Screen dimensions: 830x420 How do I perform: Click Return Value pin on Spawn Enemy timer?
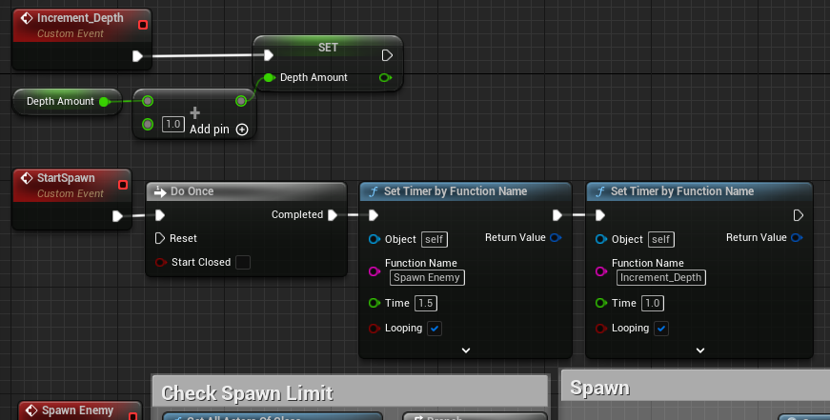pos(556,238)
